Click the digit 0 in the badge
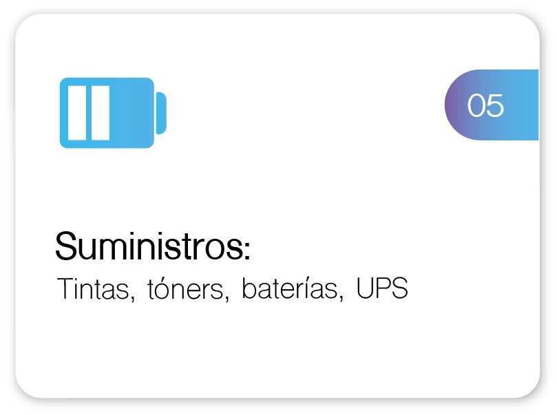 [x=476, y=105]
